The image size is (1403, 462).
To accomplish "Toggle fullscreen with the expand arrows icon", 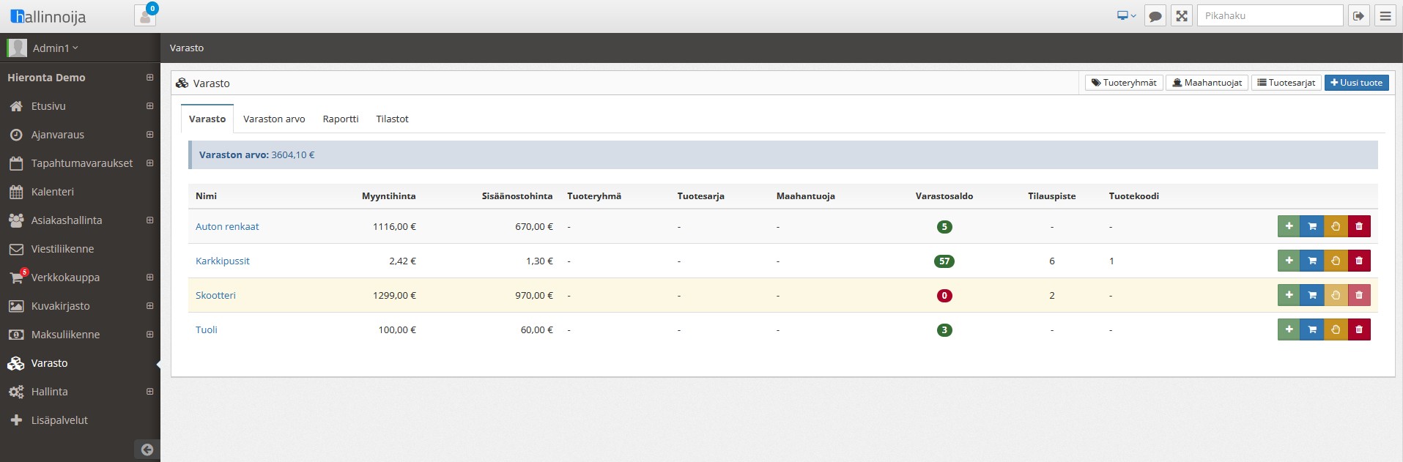I will coord(1182,15).
